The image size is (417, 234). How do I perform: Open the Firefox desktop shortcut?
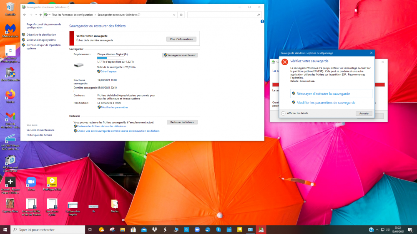click(x=10, y=94)
